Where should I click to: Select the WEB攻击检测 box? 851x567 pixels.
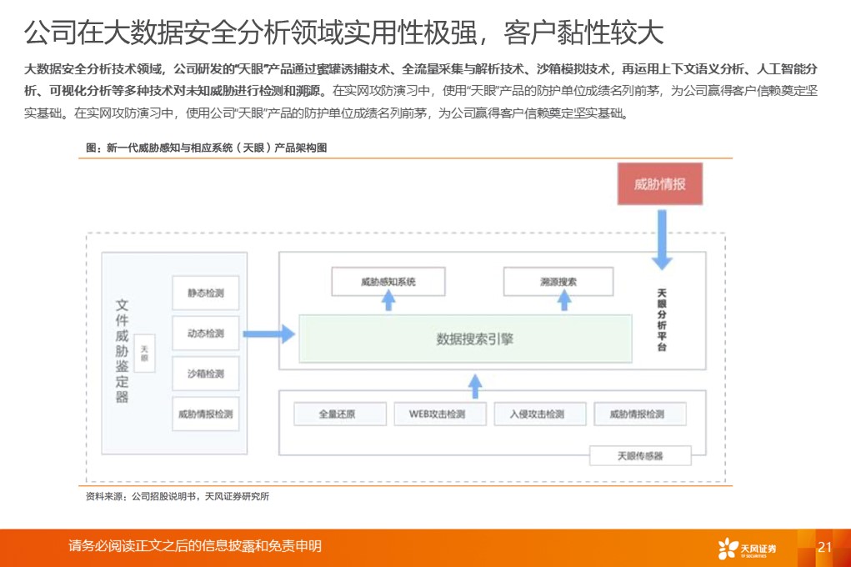(x=438, y=414)
